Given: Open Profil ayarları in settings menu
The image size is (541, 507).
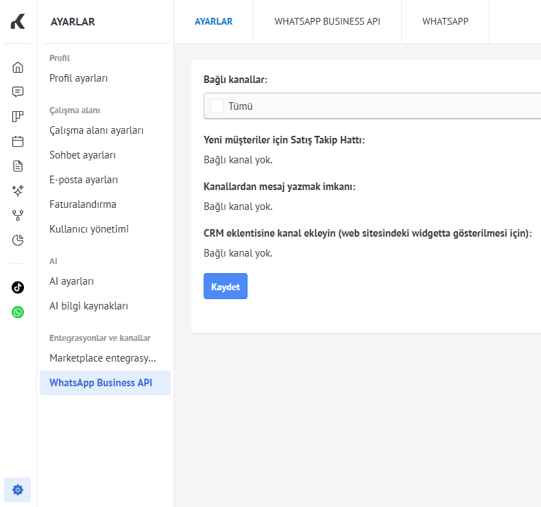Looking at the screenshot, I should [78, 78].
